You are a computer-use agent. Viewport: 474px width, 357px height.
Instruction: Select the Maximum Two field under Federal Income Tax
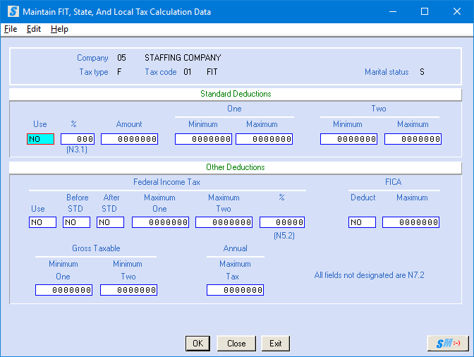coord(224,222)
